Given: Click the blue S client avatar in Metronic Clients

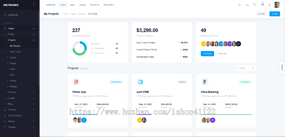Looking at the screenshot, I should point(221,44).
